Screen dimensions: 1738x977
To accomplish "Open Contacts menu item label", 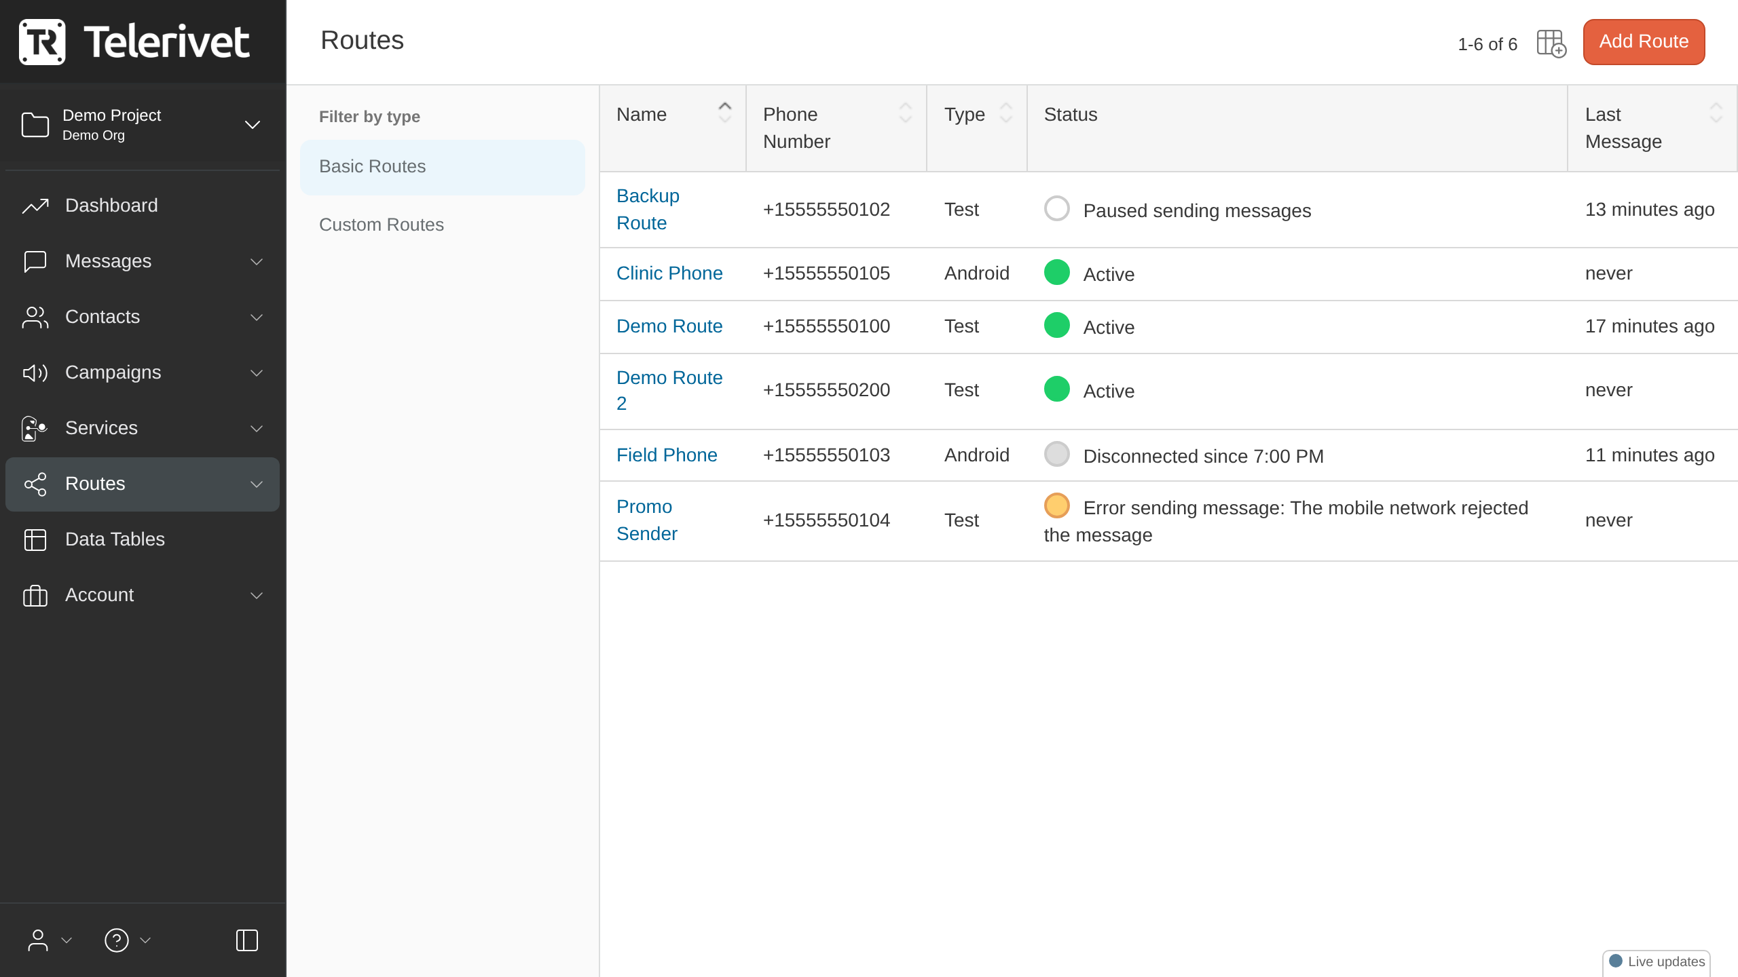I will click(103, 317).
